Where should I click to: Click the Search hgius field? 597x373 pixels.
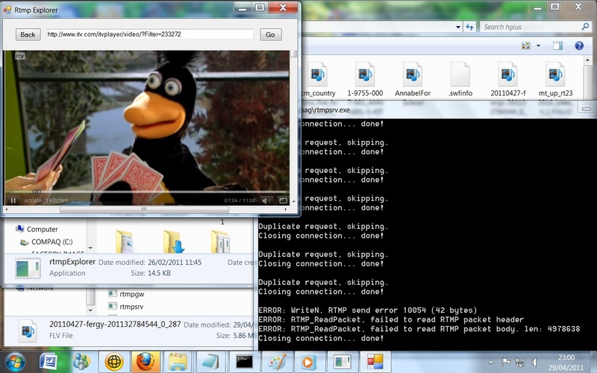point(531,27)
